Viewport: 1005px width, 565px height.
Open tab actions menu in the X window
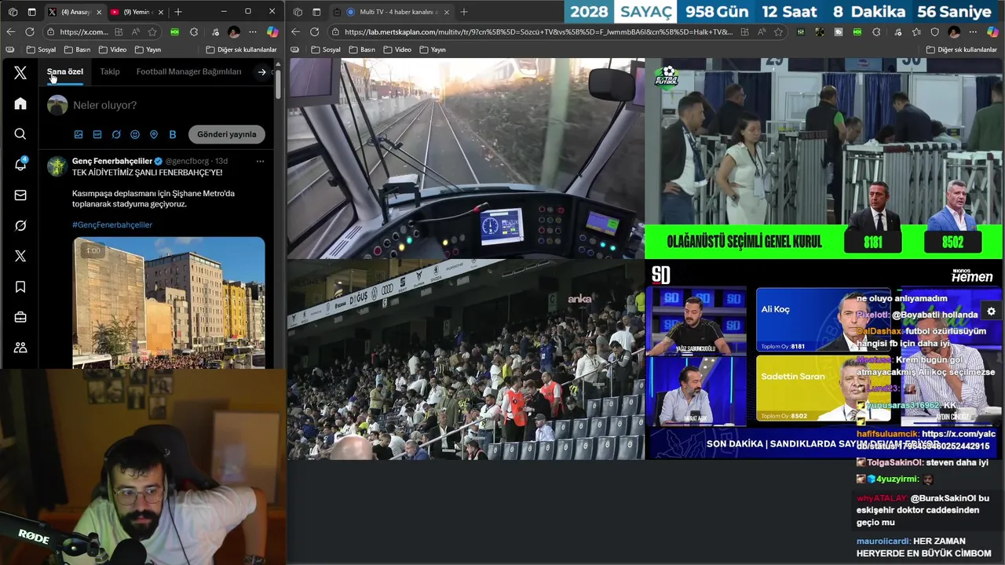(31, 12)
